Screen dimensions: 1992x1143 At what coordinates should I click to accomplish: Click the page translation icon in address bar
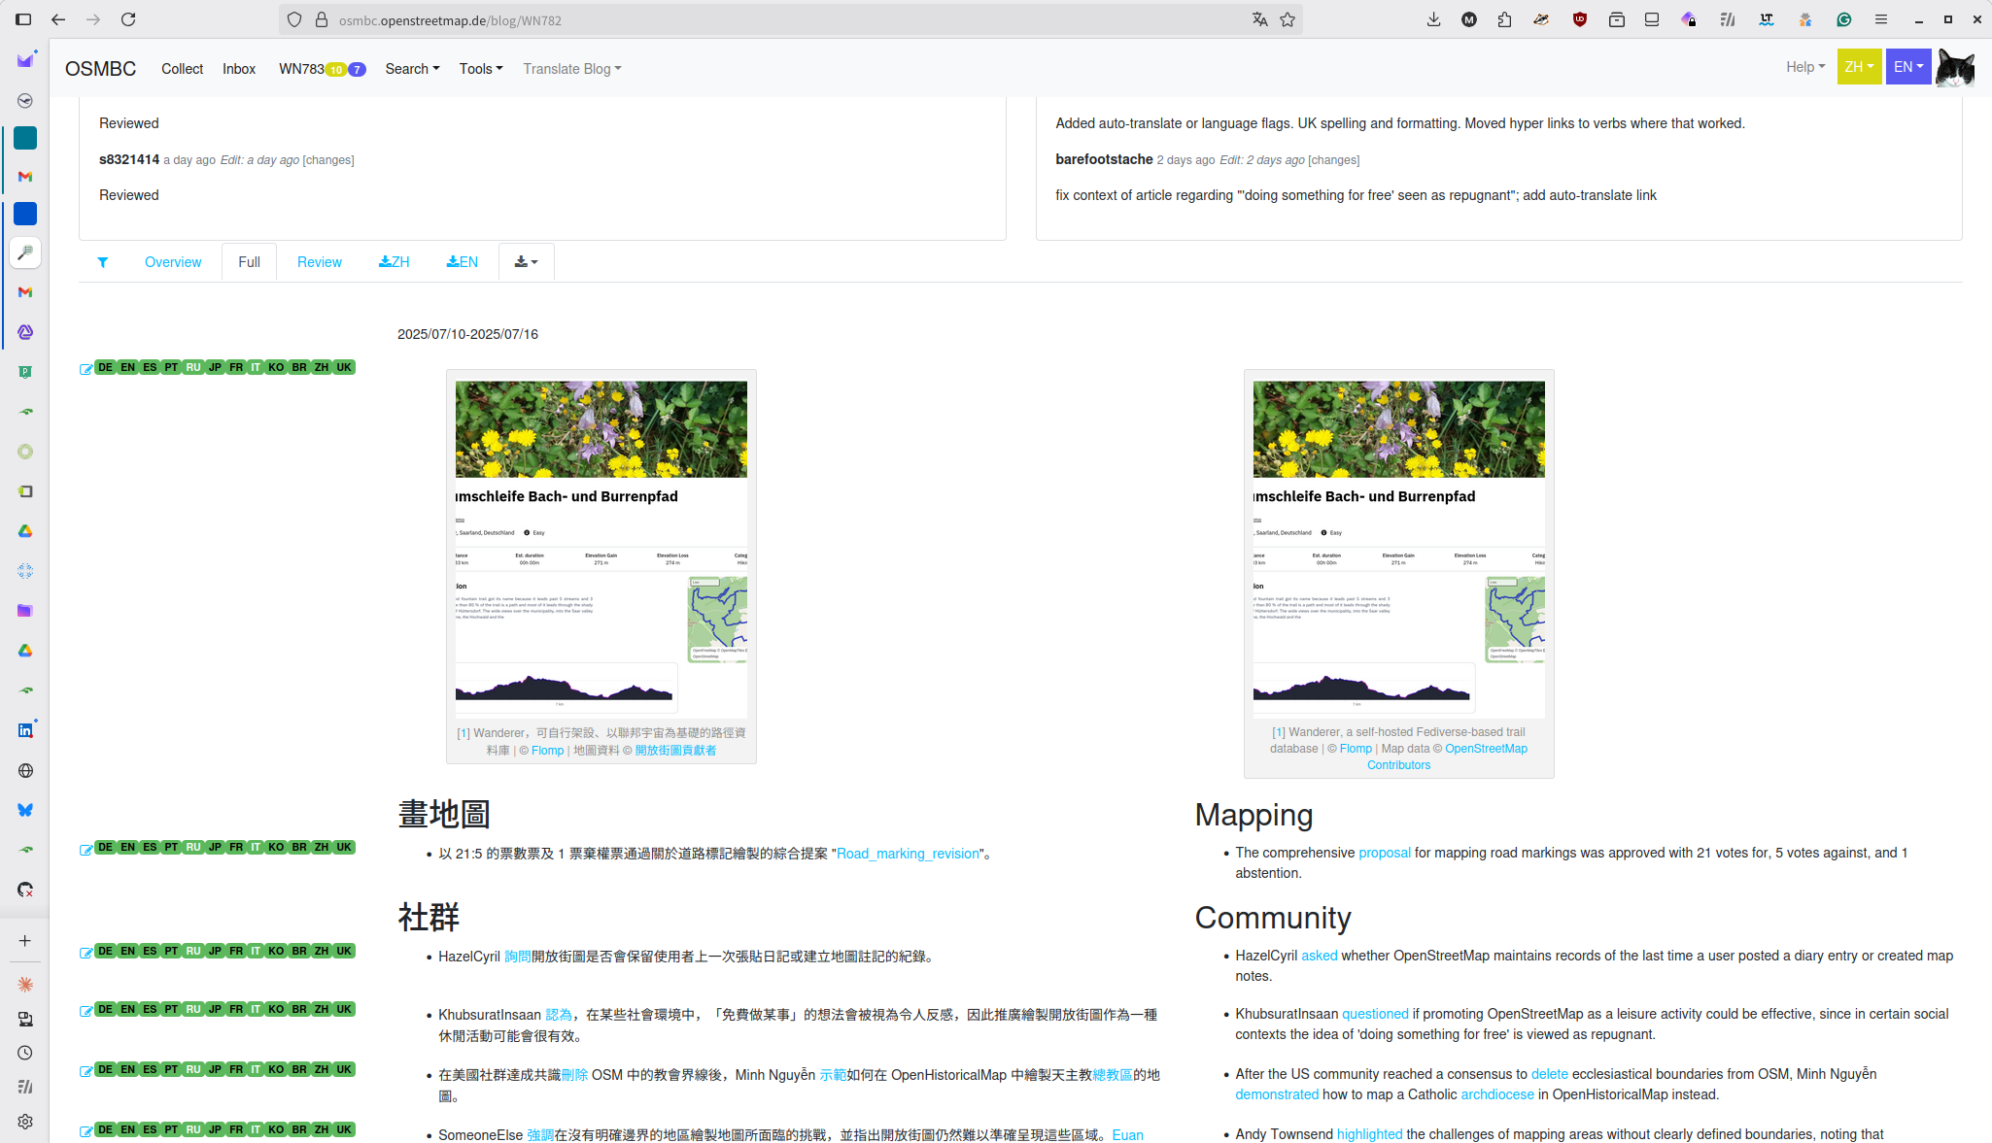(1259, 19)
